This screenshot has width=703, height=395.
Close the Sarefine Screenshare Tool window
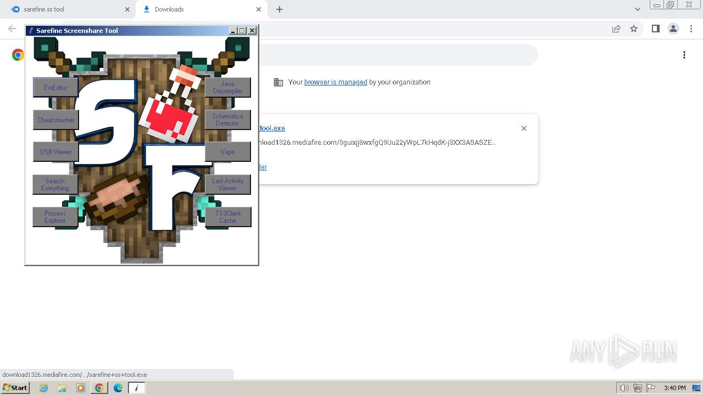point(252,31)
